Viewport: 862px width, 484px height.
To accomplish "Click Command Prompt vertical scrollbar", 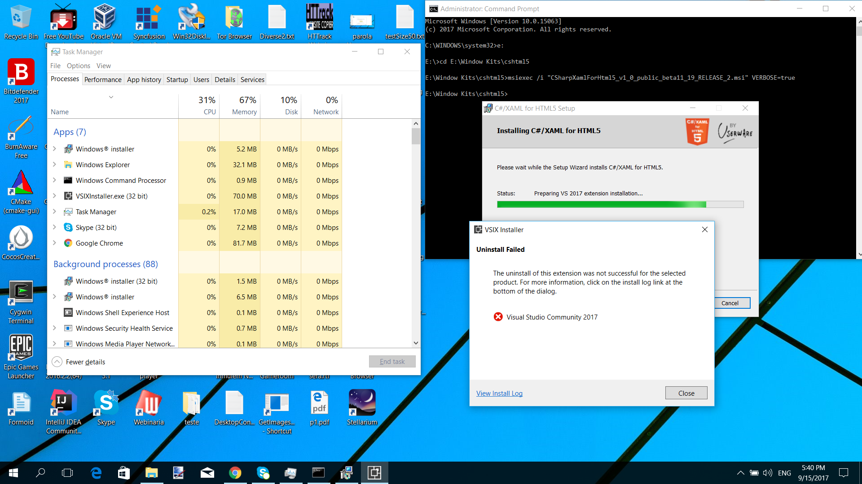I will pyautogui.click(x=859, y=137).
